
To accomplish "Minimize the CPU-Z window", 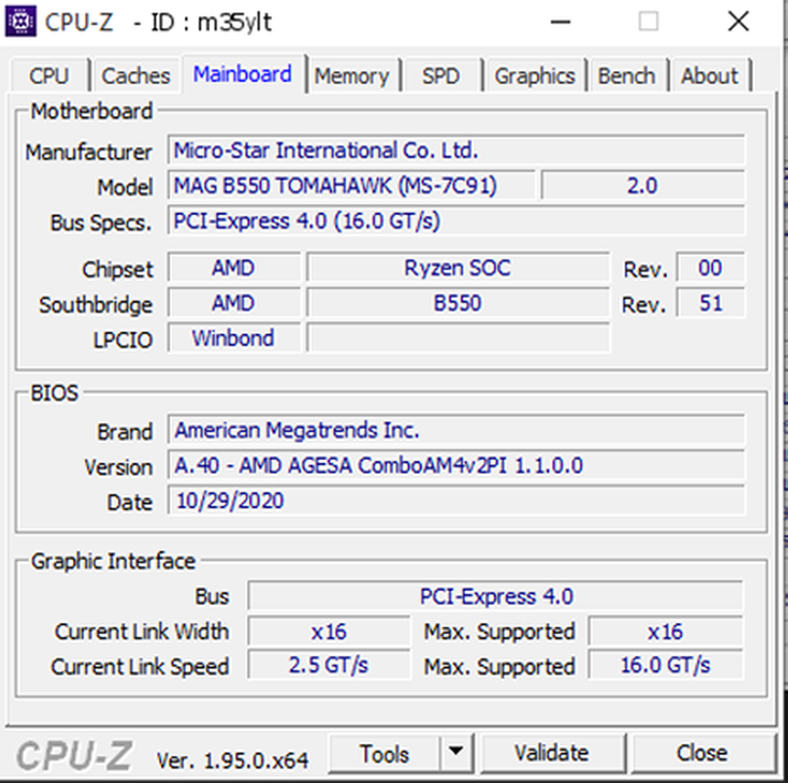I will pyautogui.click(x=560, y=22).
